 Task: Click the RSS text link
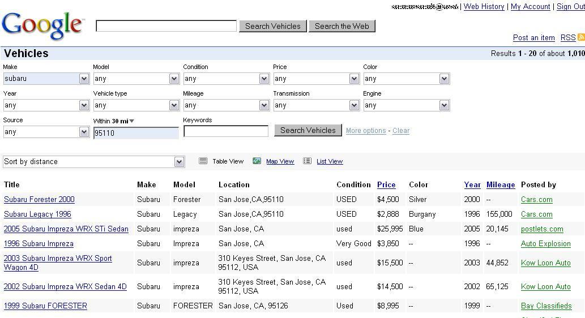point(568,38)
